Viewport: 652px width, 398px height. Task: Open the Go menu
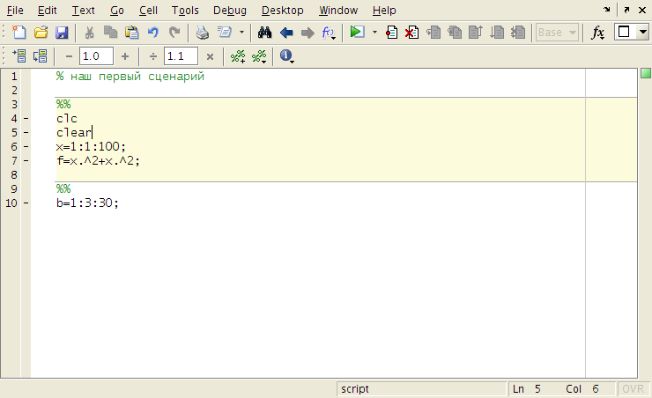coord(117,11)
